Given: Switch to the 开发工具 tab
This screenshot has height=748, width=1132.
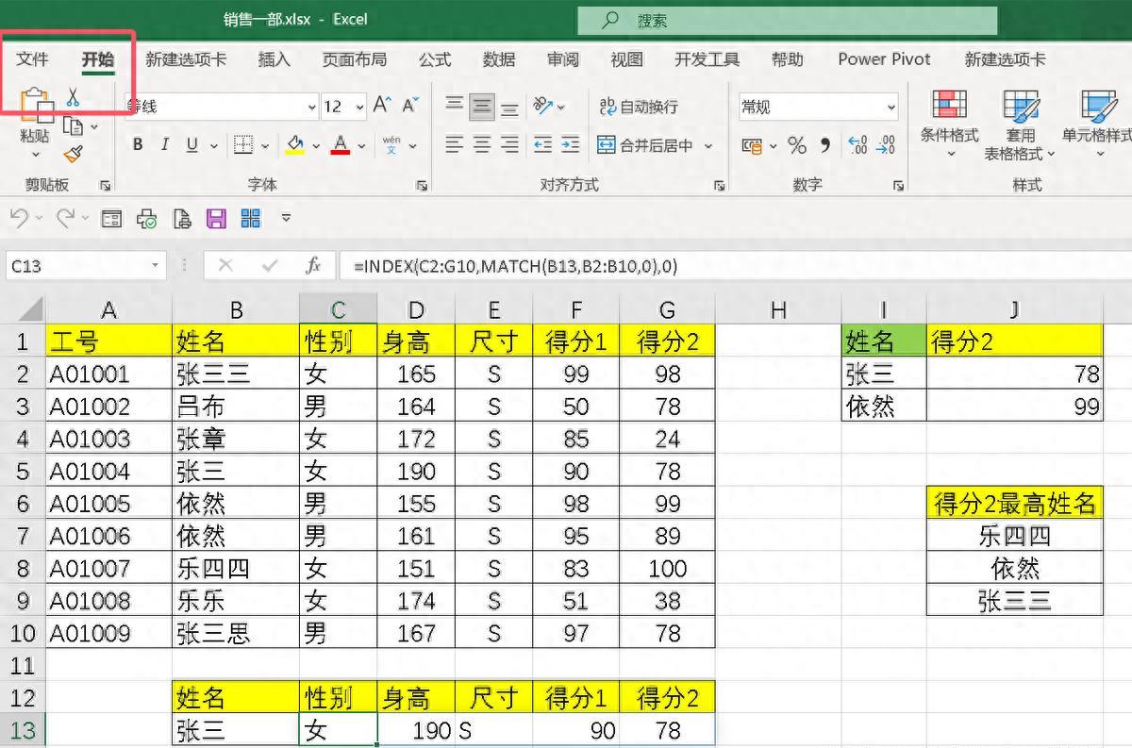Looking at the screenshot, I should [x=707, y=58].
